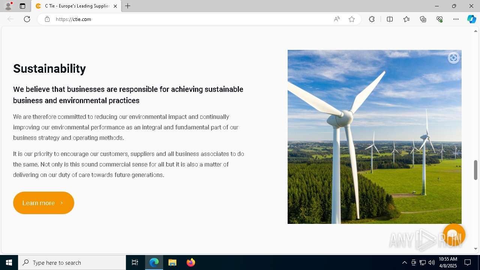Go back to previous page

tap(10, 19)
